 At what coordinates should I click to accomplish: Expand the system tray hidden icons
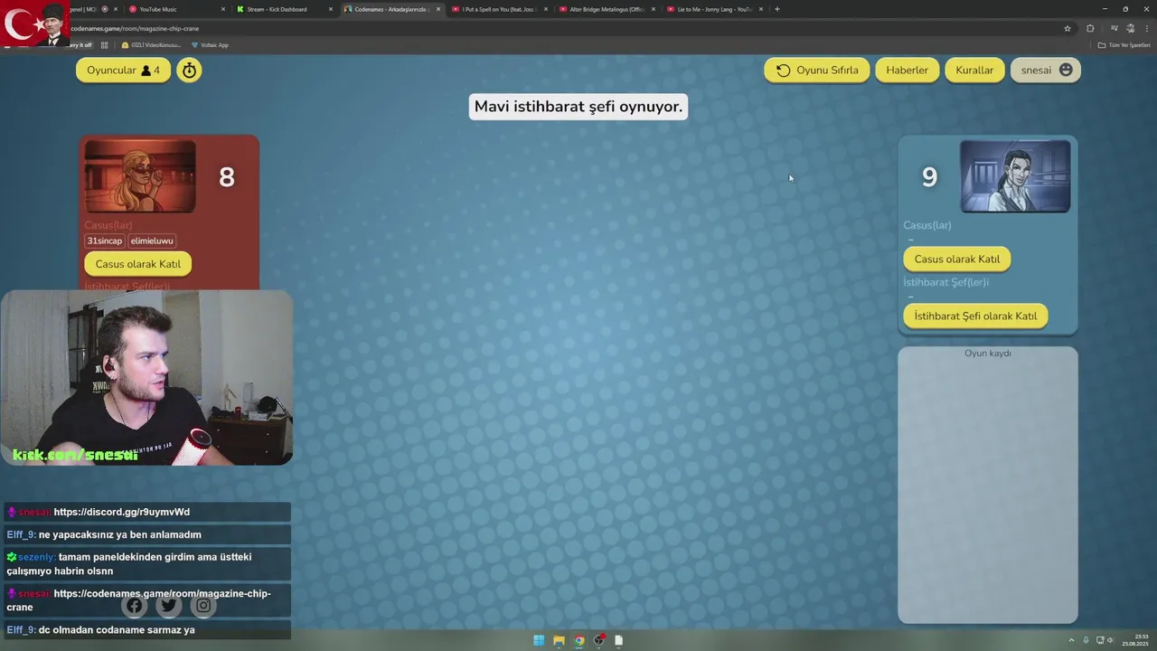tap(1072, 640)
